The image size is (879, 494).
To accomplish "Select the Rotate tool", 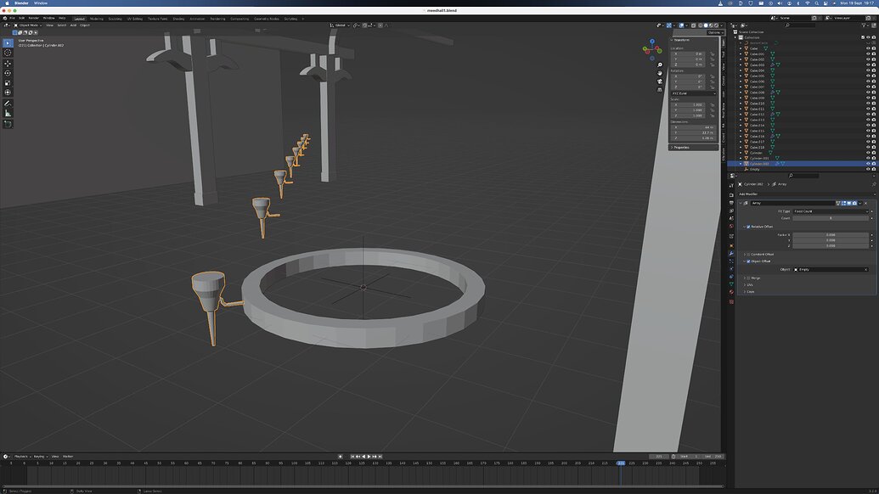I will pos(8,73).
